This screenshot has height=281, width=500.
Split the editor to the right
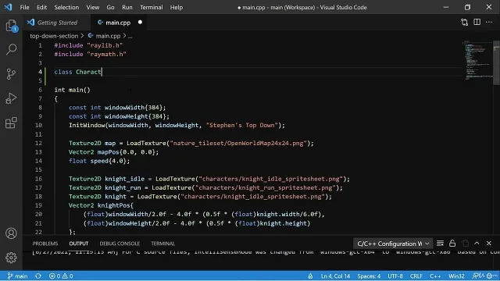[477, 23]
